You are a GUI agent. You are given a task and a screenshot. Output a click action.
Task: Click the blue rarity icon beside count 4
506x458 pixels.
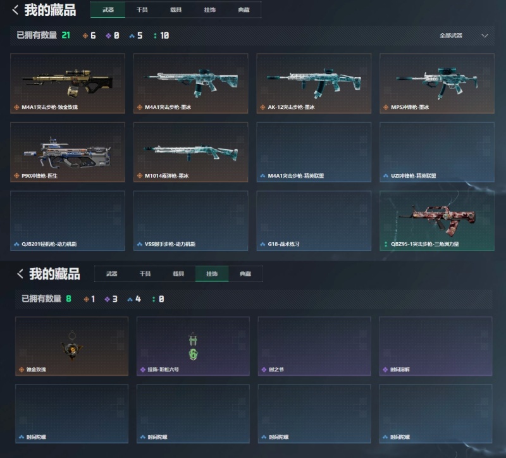130,299
